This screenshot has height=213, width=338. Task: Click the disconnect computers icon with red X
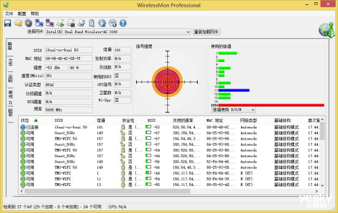click(x=50, y=23)
